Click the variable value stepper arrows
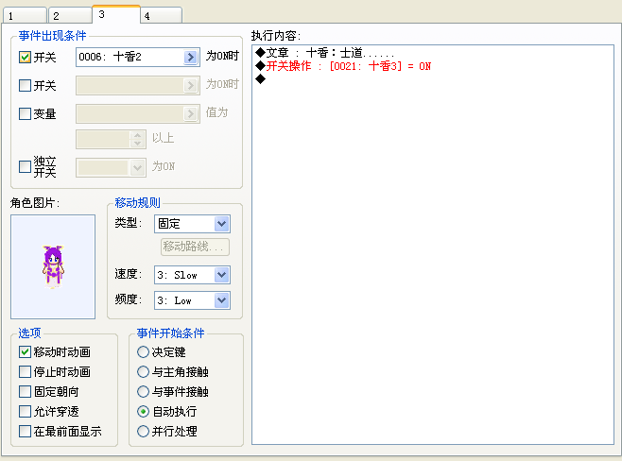The image size is (622, 461). (x=137, y=139)
